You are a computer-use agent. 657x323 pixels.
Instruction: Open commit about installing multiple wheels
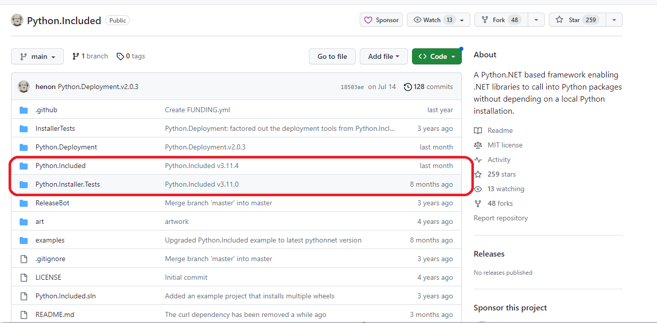tap(250, 296)
